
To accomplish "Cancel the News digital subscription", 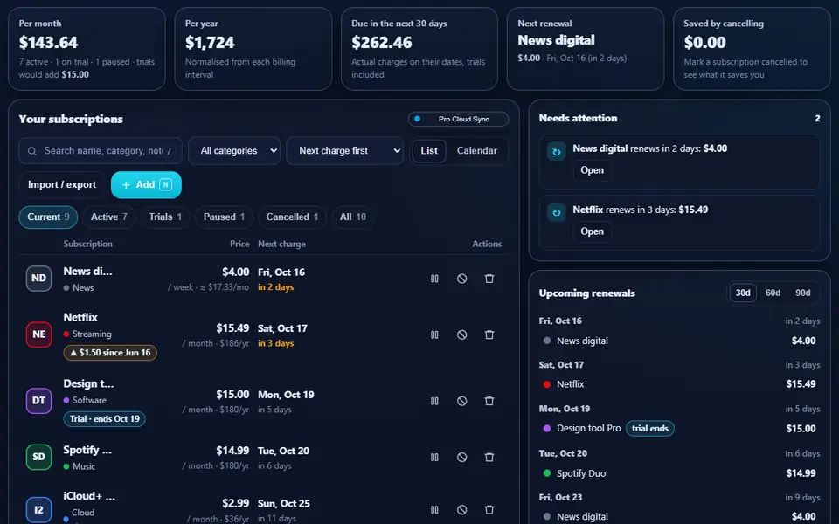I will 461,279.
